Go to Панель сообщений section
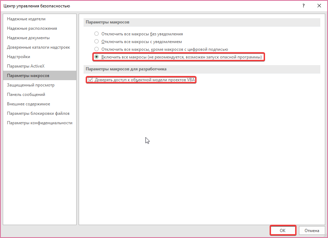Viewport: 328px width, 238px height. point(26,94)
